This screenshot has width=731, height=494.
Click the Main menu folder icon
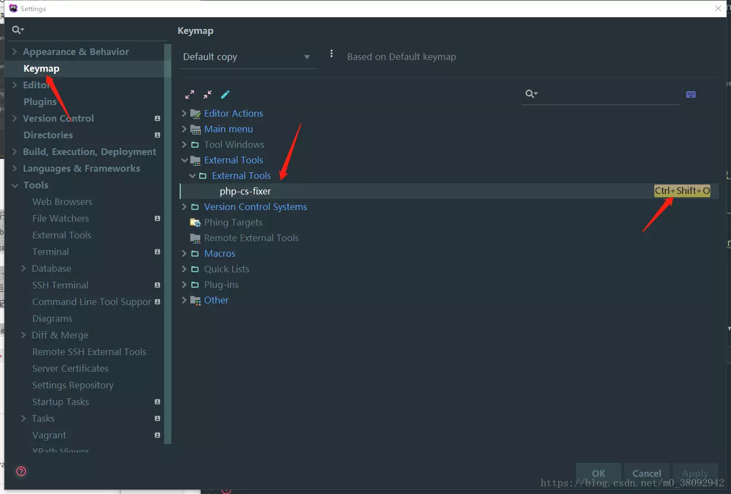tap(195, 129)
